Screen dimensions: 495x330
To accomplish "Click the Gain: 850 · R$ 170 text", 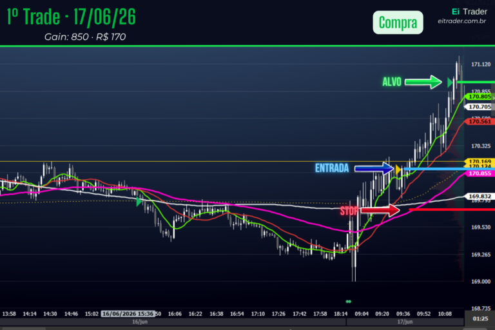I will coord(85,37).
